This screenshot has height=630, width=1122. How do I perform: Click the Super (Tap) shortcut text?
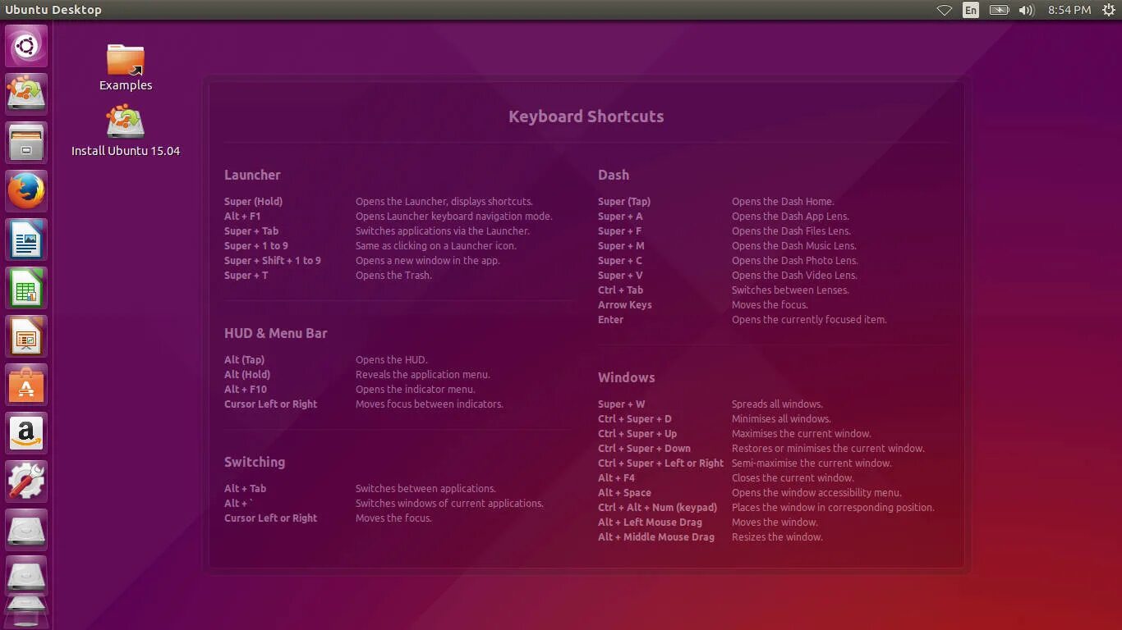click(624, 202)
